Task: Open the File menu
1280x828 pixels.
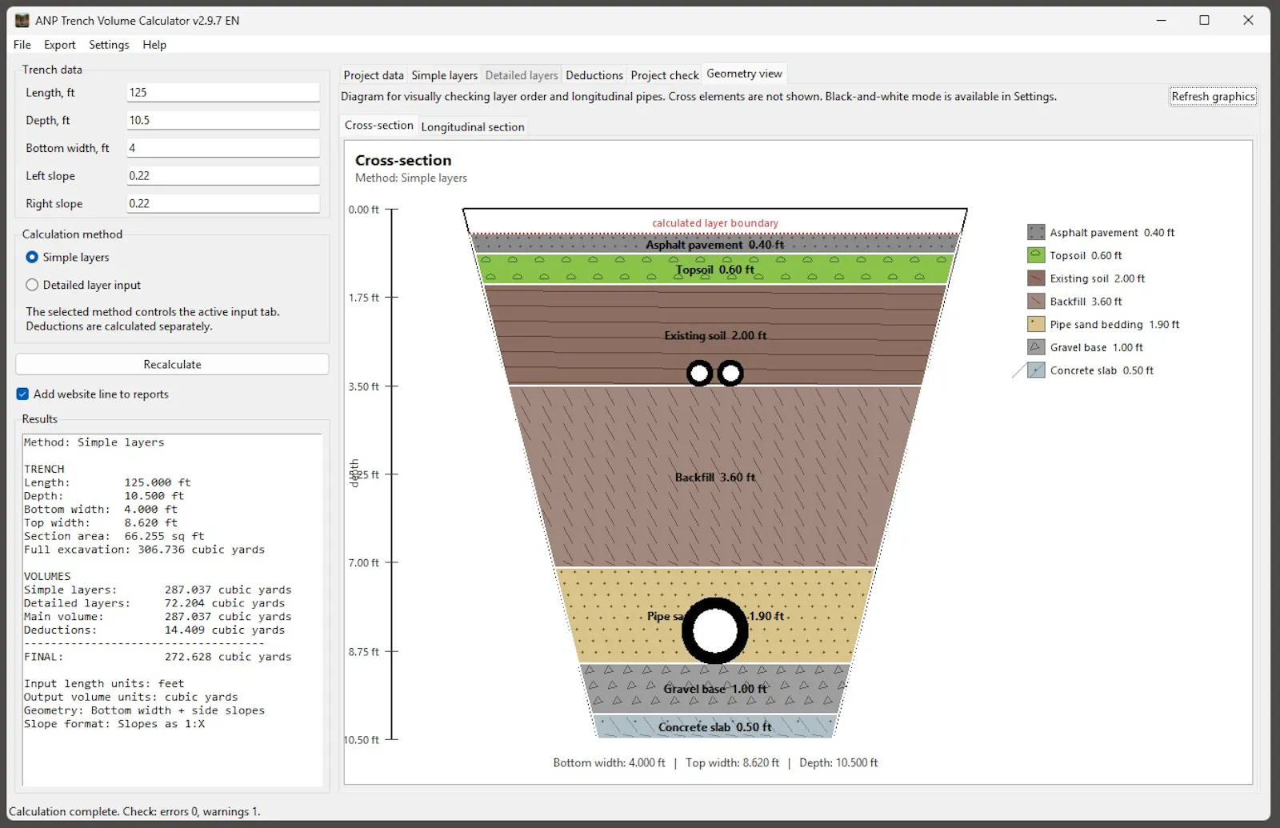Action: pyautogui.click(x=22, y=45)
